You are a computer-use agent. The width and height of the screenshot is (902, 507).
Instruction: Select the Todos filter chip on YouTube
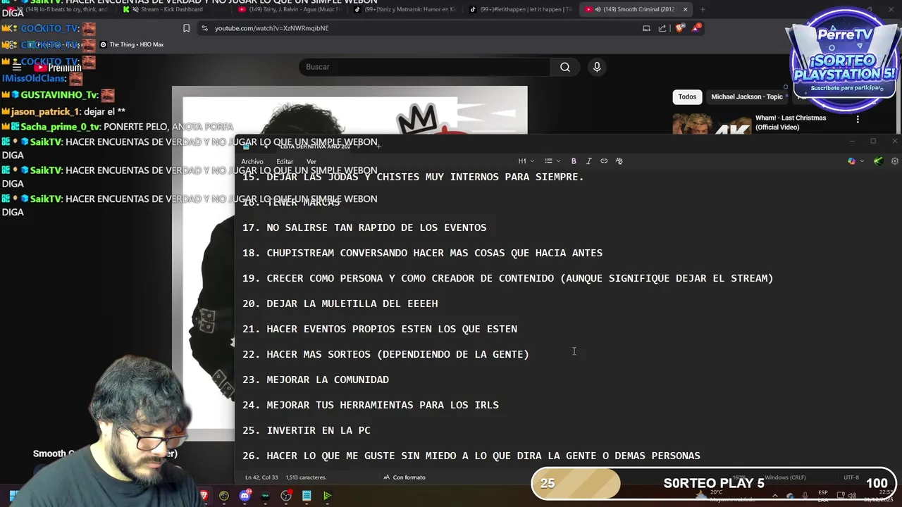(x=687, y=97)
